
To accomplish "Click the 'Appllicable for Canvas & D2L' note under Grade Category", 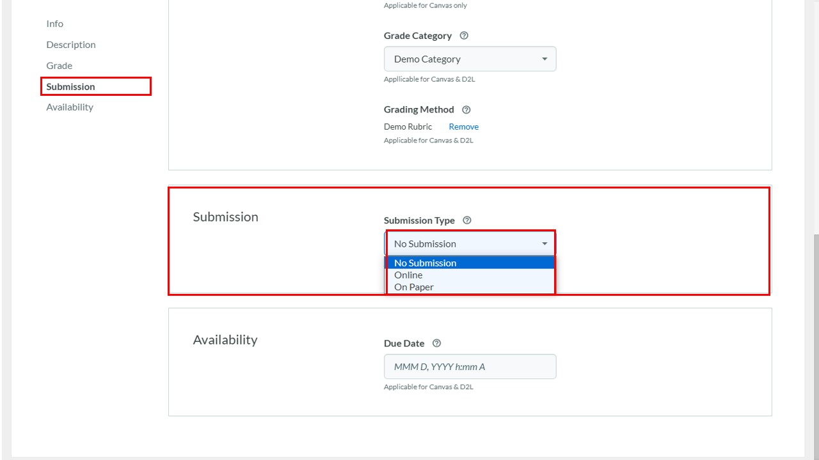I will [429, 80].
